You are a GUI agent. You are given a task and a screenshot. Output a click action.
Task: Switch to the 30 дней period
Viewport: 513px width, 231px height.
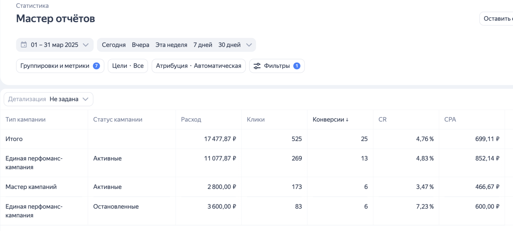229,45
